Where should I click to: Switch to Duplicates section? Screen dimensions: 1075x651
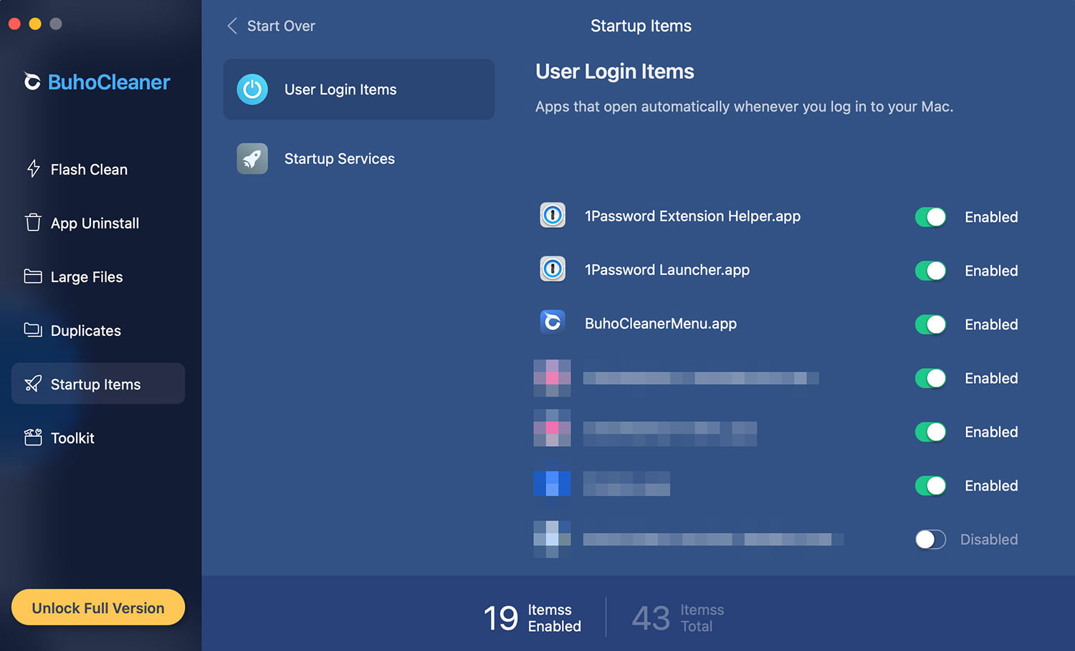[x=98, y=330]
